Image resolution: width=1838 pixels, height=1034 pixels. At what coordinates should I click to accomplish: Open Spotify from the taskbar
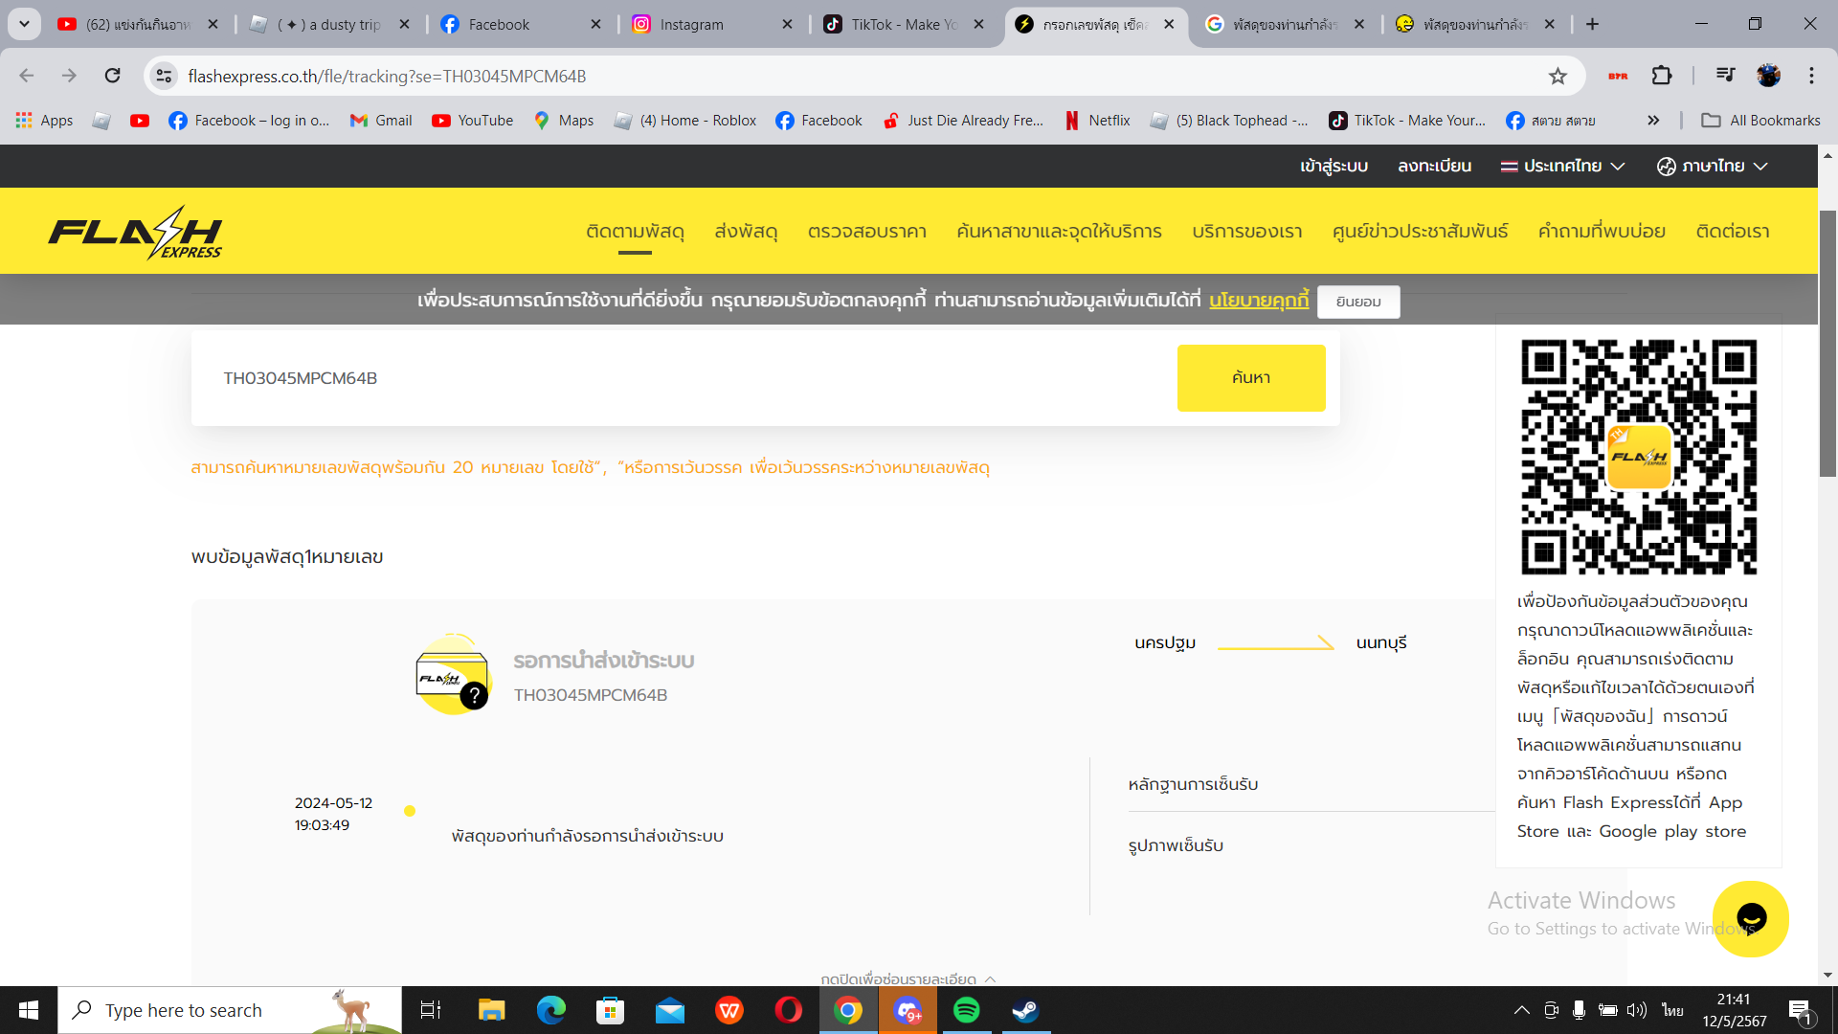[966, 1010]
